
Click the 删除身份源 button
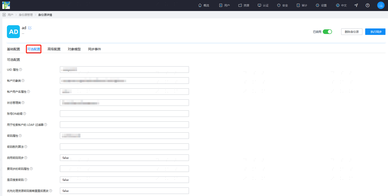(352, 32)
